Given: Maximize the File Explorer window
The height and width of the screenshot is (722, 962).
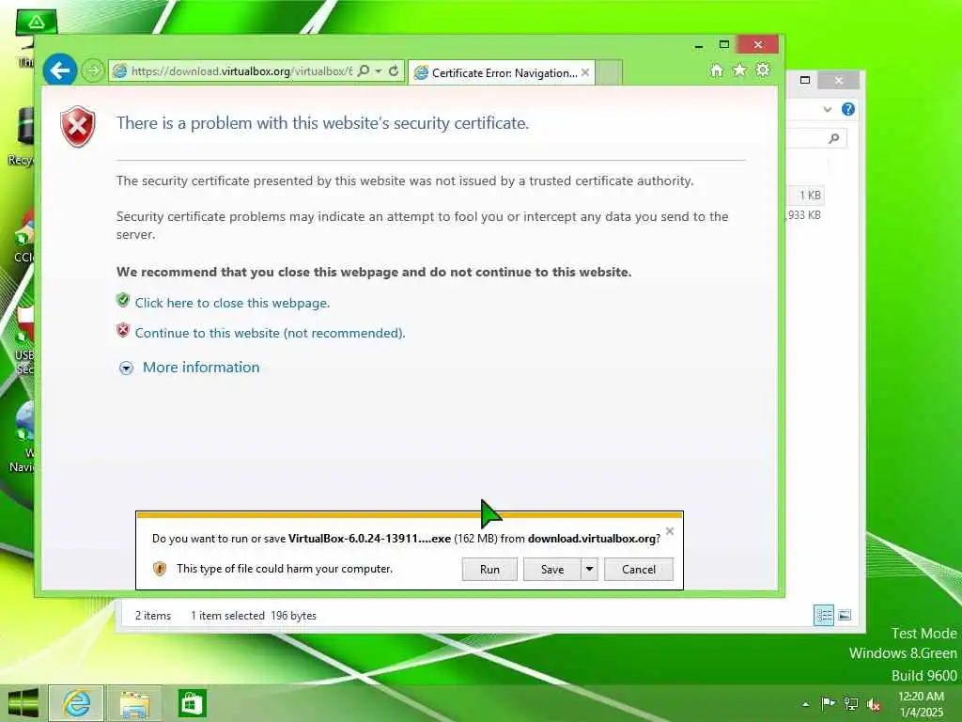Looking at the screenshot, I should [x=805, y=81].
